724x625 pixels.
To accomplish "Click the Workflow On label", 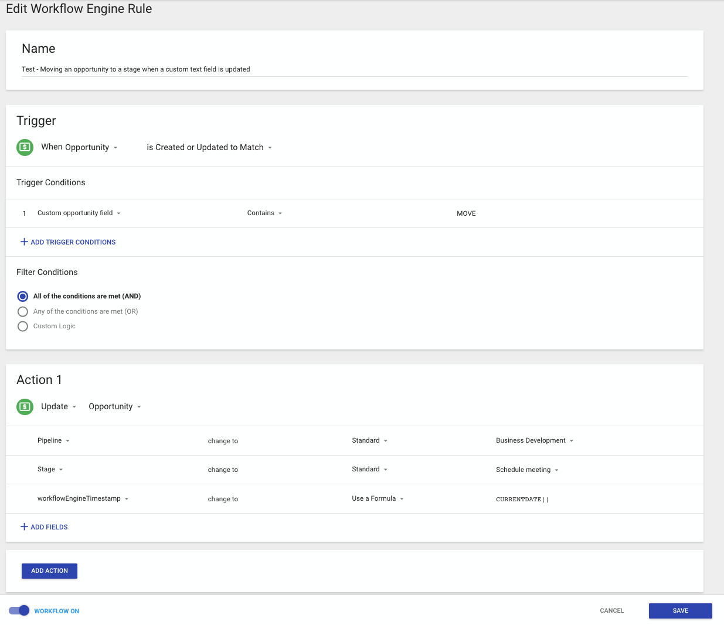I will [56, 611].
